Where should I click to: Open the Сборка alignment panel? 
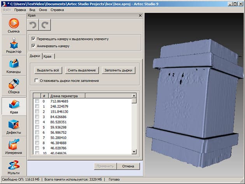14,86
